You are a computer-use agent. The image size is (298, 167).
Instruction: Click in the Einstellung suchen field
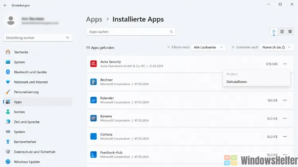[x=38, y=38]
